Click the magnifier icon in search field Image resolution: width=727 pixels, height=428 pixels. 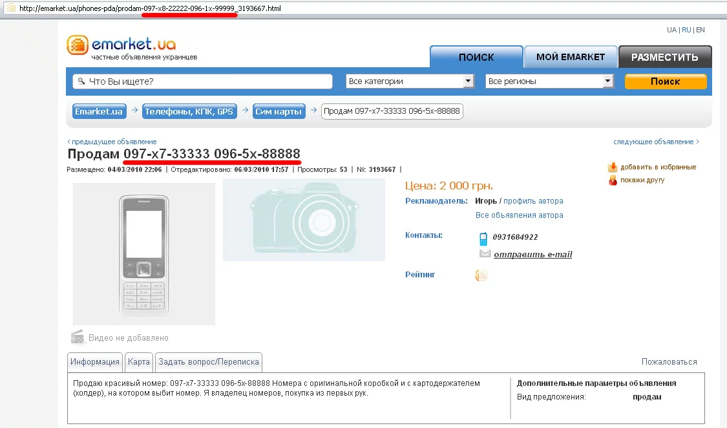point(81,81)
